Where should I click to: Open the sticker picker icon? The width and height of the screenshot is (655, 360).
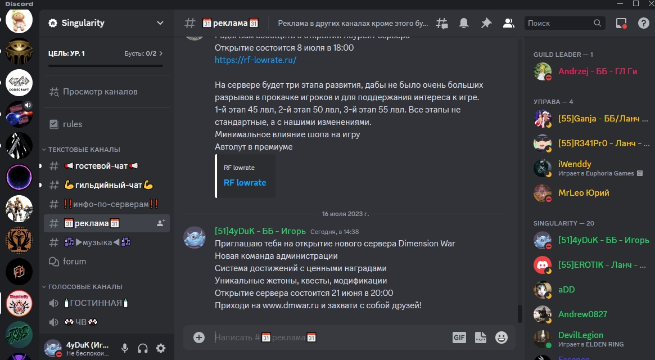480,337
